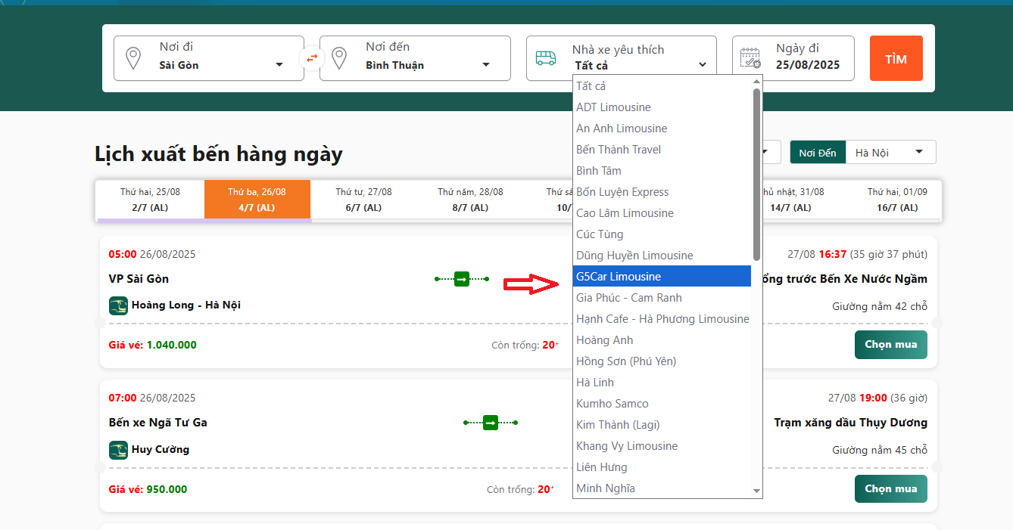Click the bus icon beside Nhà xe yêu thích

click(546, 58)
